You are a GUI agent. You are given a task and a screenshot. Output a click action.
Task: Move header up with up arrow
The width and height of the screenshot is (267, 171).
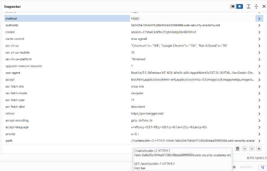pyautogui.click(x=252, y=149)
